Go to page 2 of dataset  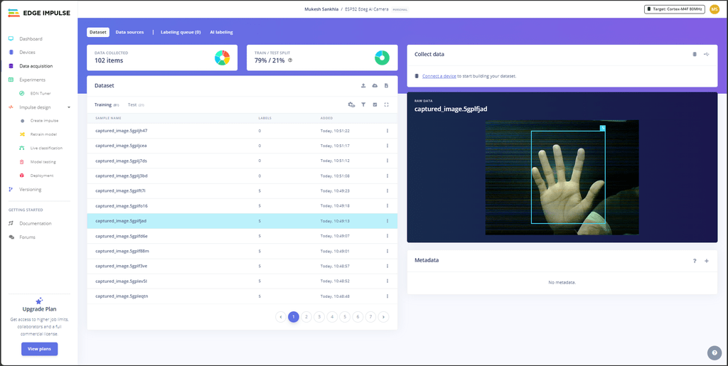306,317
